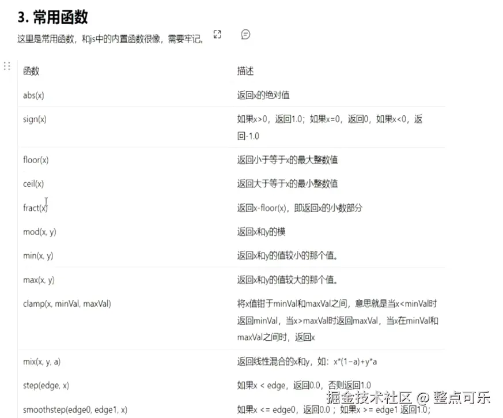Image resolution: width=503 pixels, height=418 pixels.
Task: Select the heading '3. 常用函数'
Action: coord(52,17)
